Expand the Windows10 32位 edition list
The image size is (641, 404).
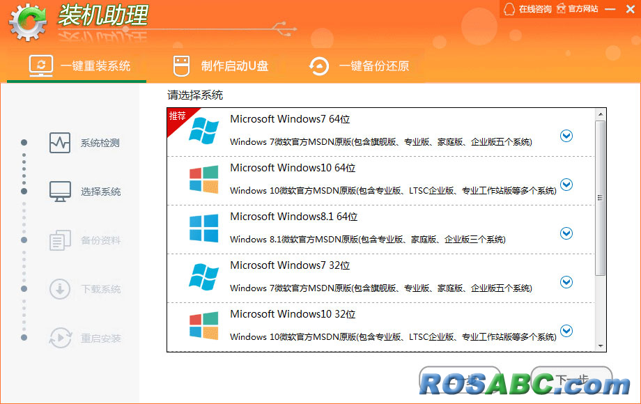point(566,330)
